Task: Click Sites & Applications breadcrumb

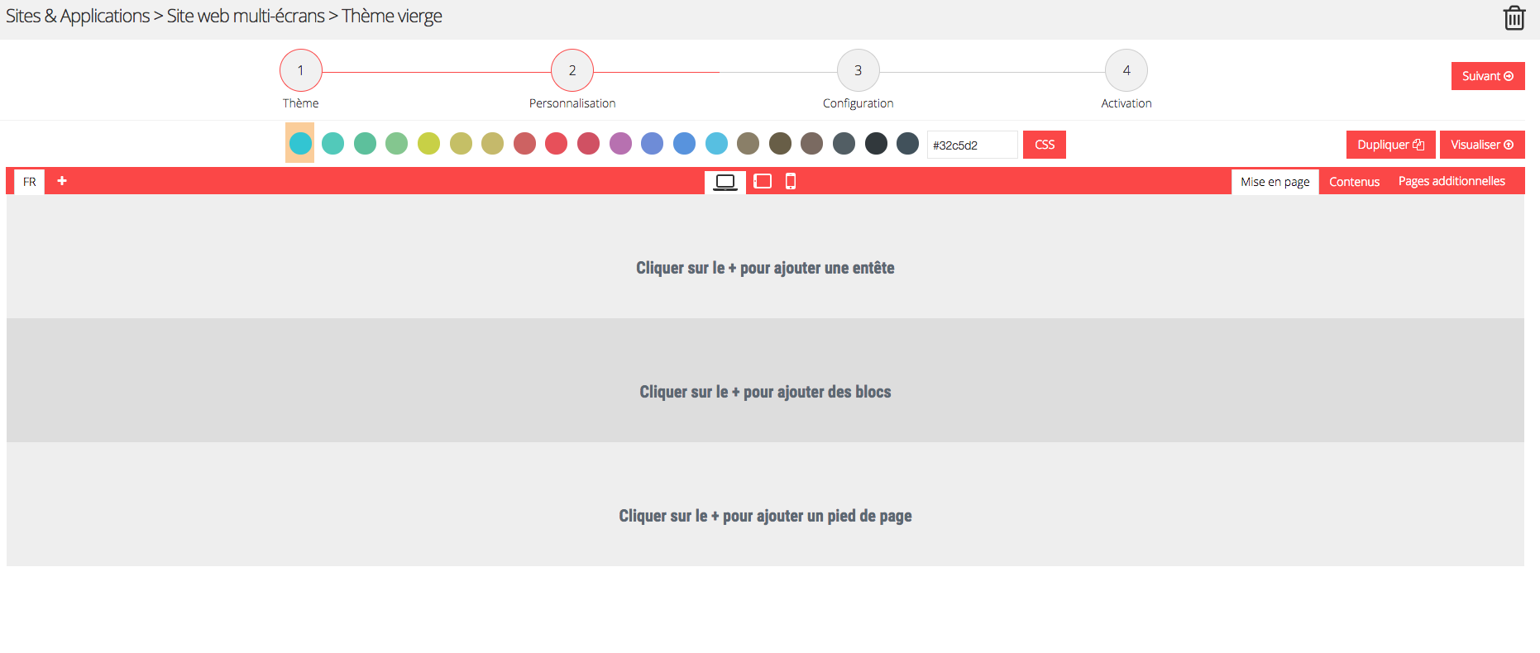Action: [78, 16]
